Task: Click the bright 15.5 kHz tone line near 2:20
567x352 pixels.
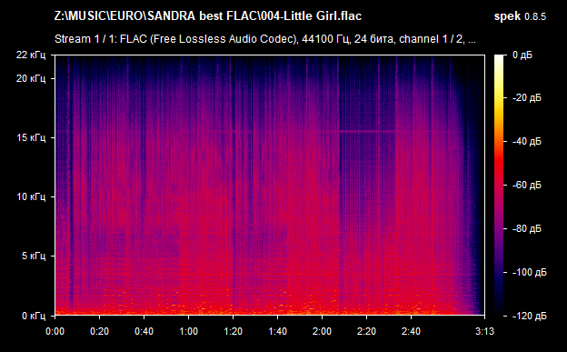Action: point(367,132)
